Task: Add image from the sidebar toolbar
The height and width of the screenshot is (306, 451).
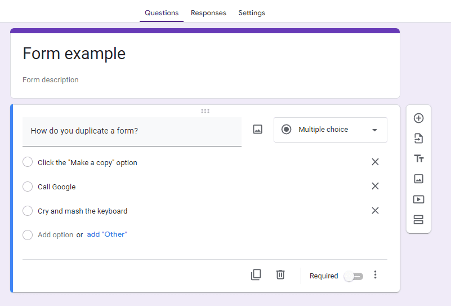Action: tap(418, 179)
